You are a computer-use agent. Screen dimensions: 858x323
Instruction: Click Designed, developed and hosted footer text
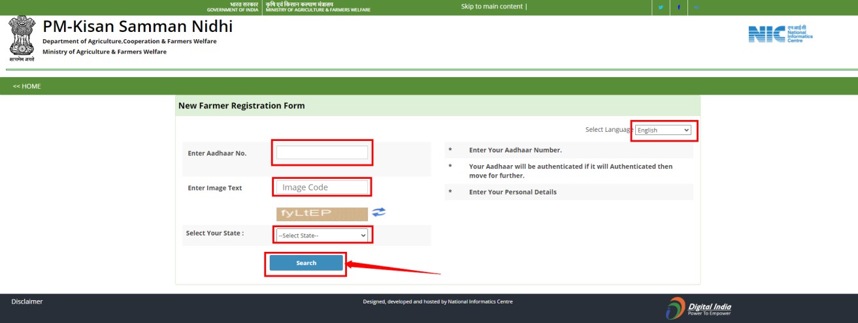[438, 301]
